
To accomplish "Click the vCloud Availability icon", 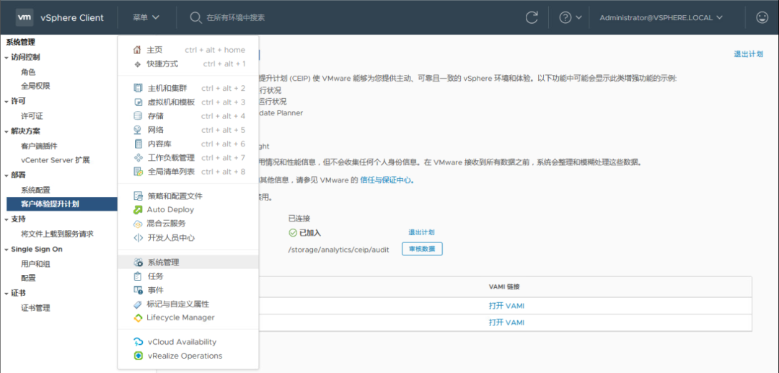I will tap(138, 342).
